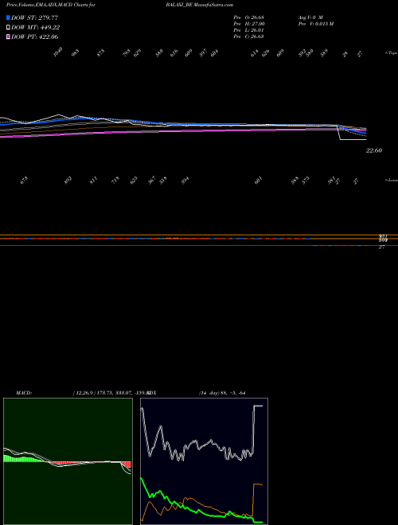Click the '(14 day) 88, +5, -64' ADX values
Image resolution: width=398 pixels, height=525 pixels.
tap(222, 393)
